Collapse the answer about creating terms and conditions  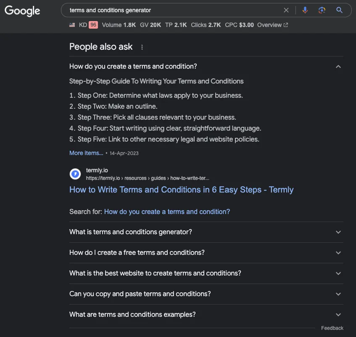tap(338, 66)
